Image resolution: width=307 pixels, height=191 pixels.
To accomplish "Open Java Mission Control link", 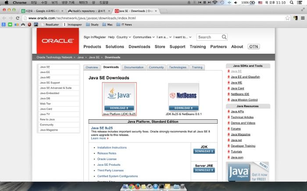I will [244, 100].
